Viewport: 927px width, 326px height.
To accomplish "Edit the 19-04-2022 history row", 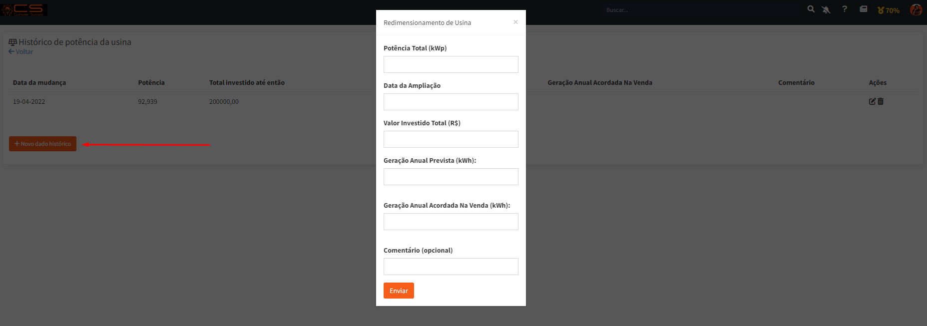I will pos(872,101).
